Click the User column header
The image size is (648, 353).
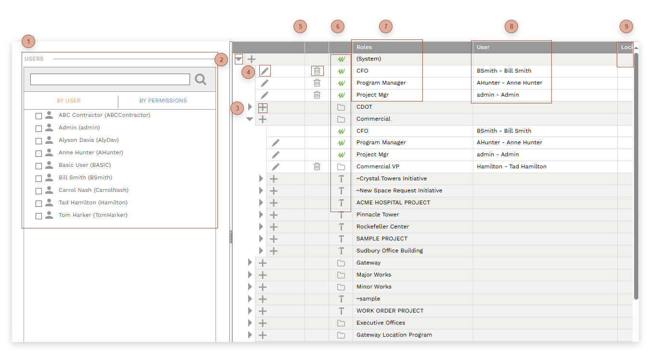pos(511,47)
